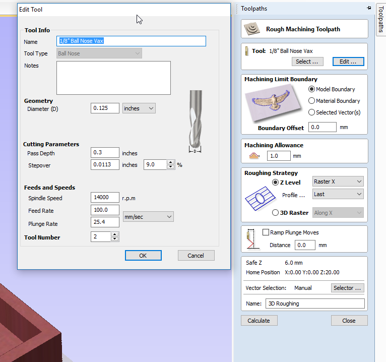Decrease stepover percentage with down arrow

[x=170, y=167]
